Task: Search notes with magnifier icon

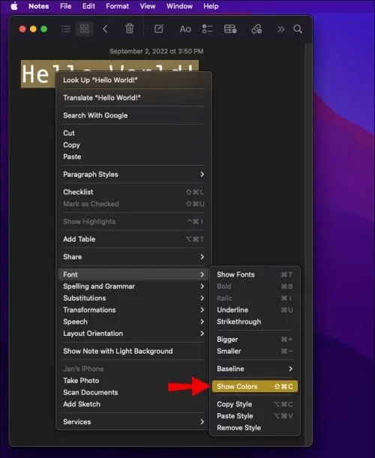Action: [x=298, y=29]
